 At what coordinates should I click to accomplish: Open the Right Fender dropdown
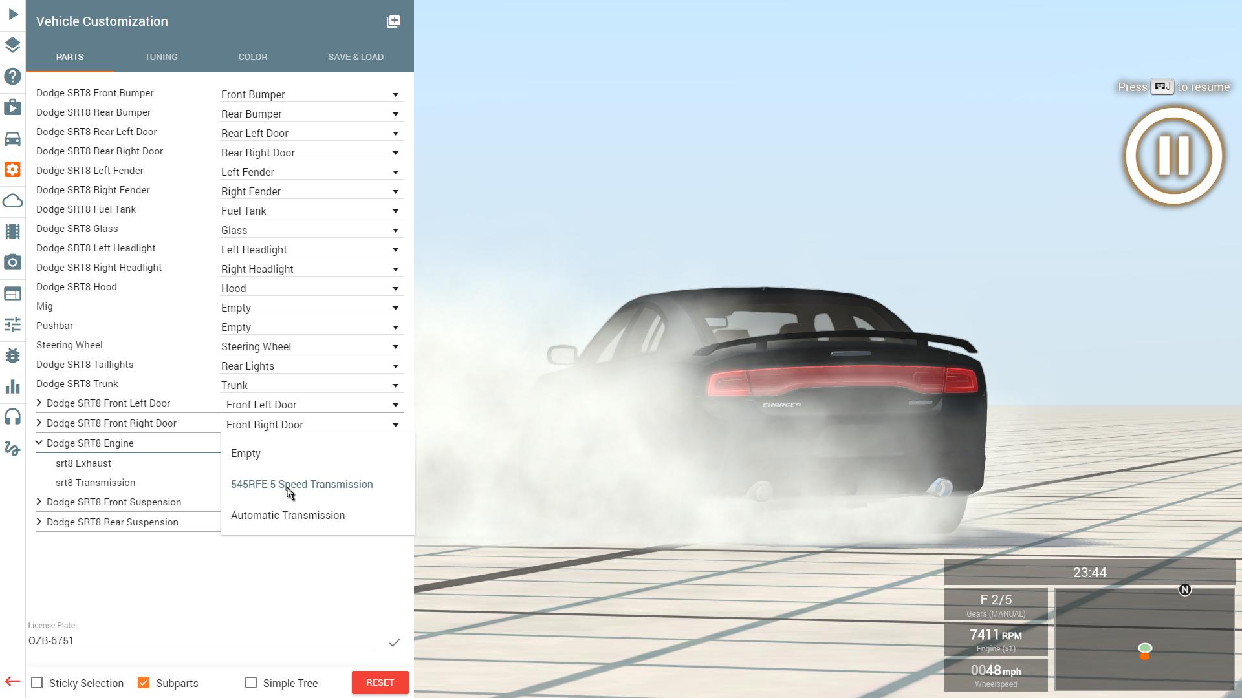[x=311, y=191]
